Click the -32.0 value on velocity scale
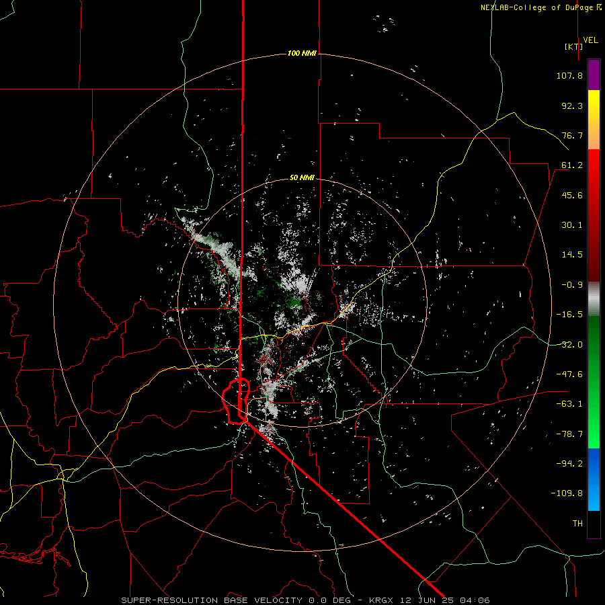605x605 pixels. 569,345
